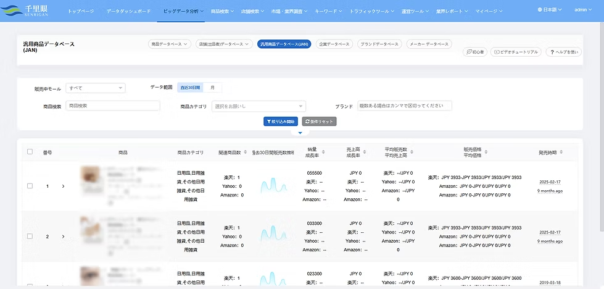This screenshot has width=604, height=289.
Task: Go to トップページ in the top navigation
Action: pyautogui.click(x=81, y=11)
